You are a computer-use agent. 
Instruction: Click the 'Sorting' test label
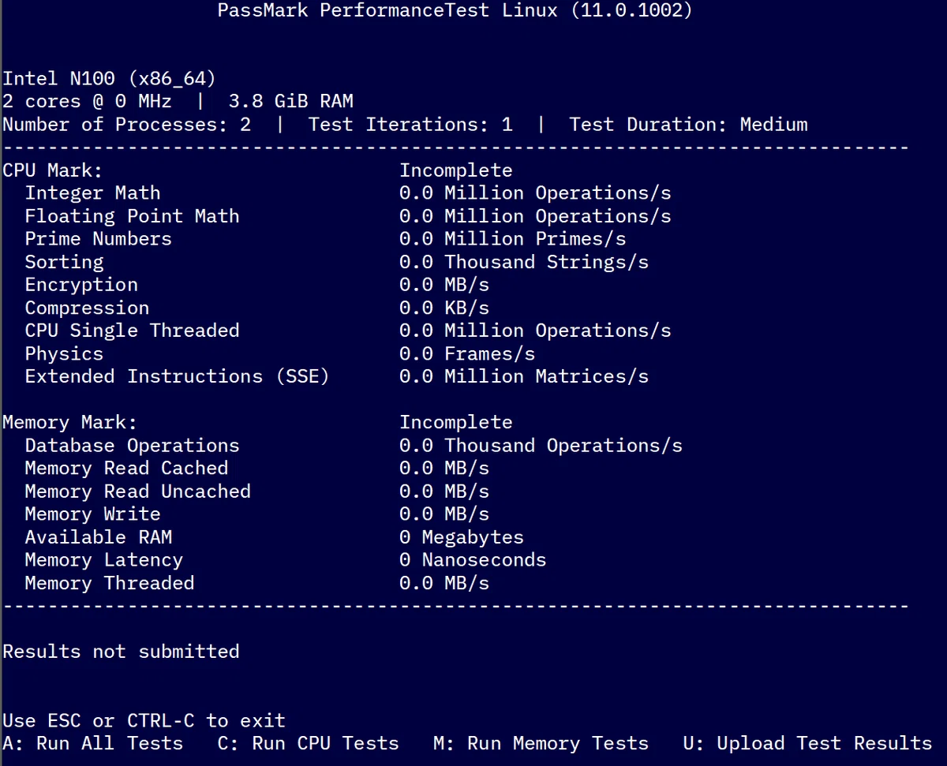point(64,262)
